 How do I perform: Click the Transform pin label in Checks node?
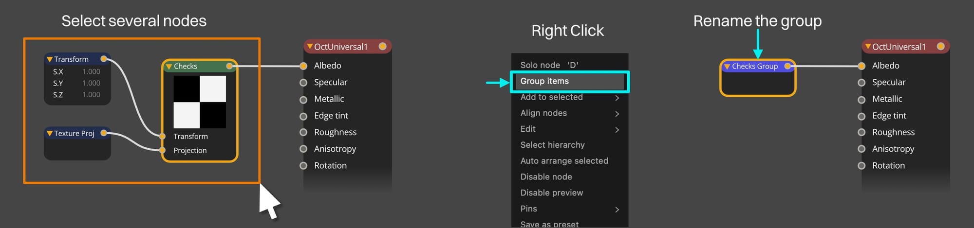pyautogui.click(x=190, y=137)
